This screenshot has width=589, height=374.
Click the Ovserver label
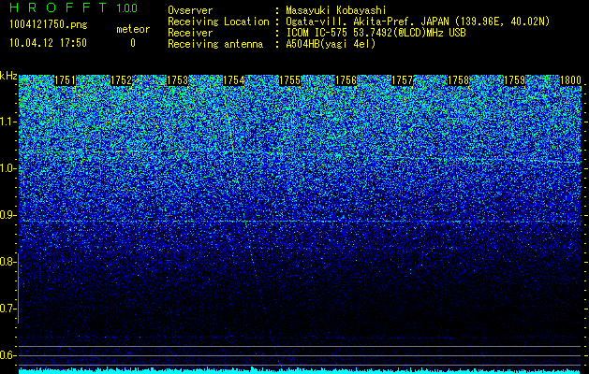tap(190, 10)
